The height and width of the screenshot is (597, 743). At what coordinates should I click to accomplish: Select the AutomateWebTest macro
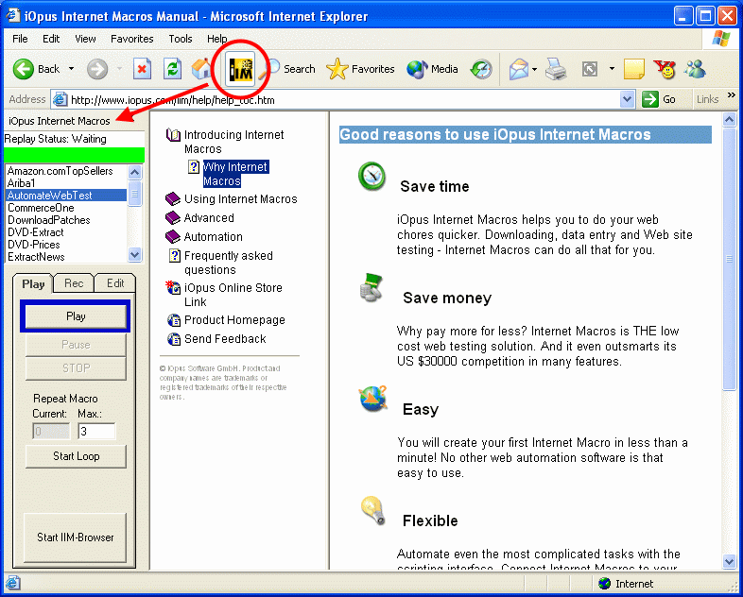(66, 196)
